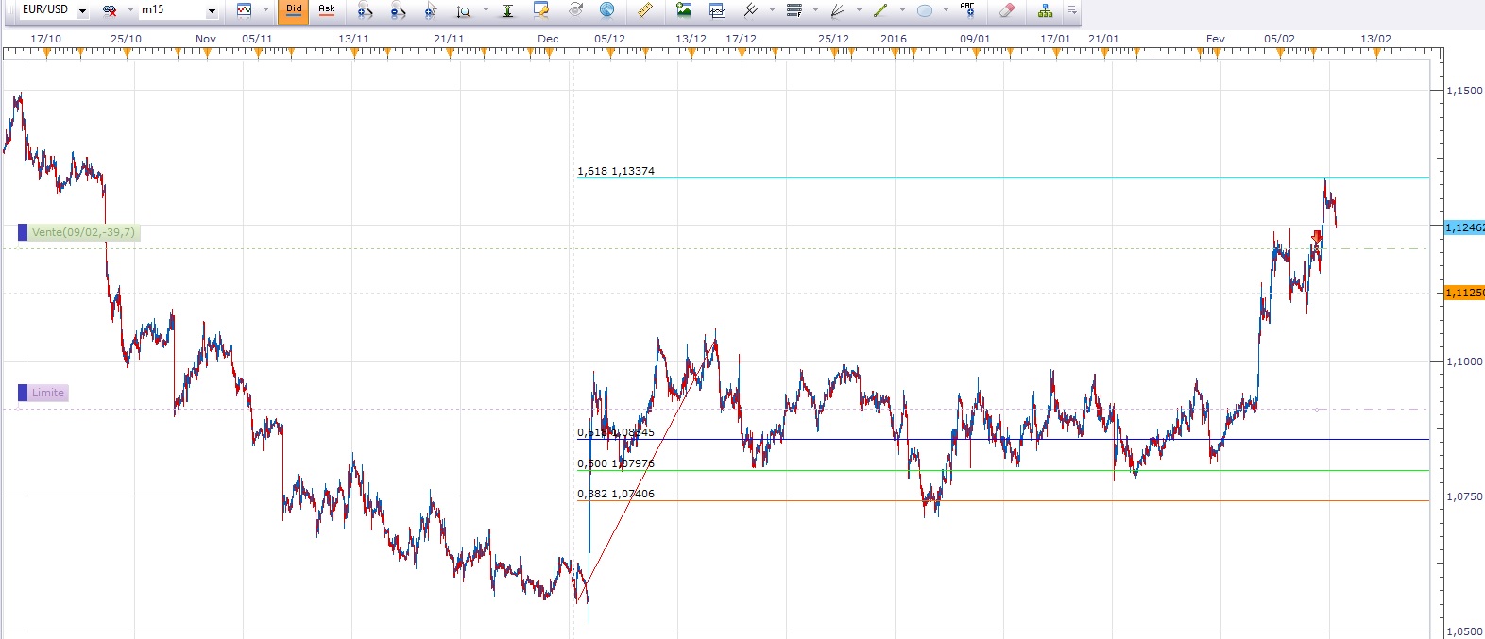Click the Vente(09/02,-39,7) order label

[83, 232]
